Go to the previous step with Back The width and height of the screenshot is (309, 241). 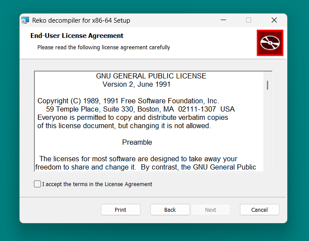170,210
